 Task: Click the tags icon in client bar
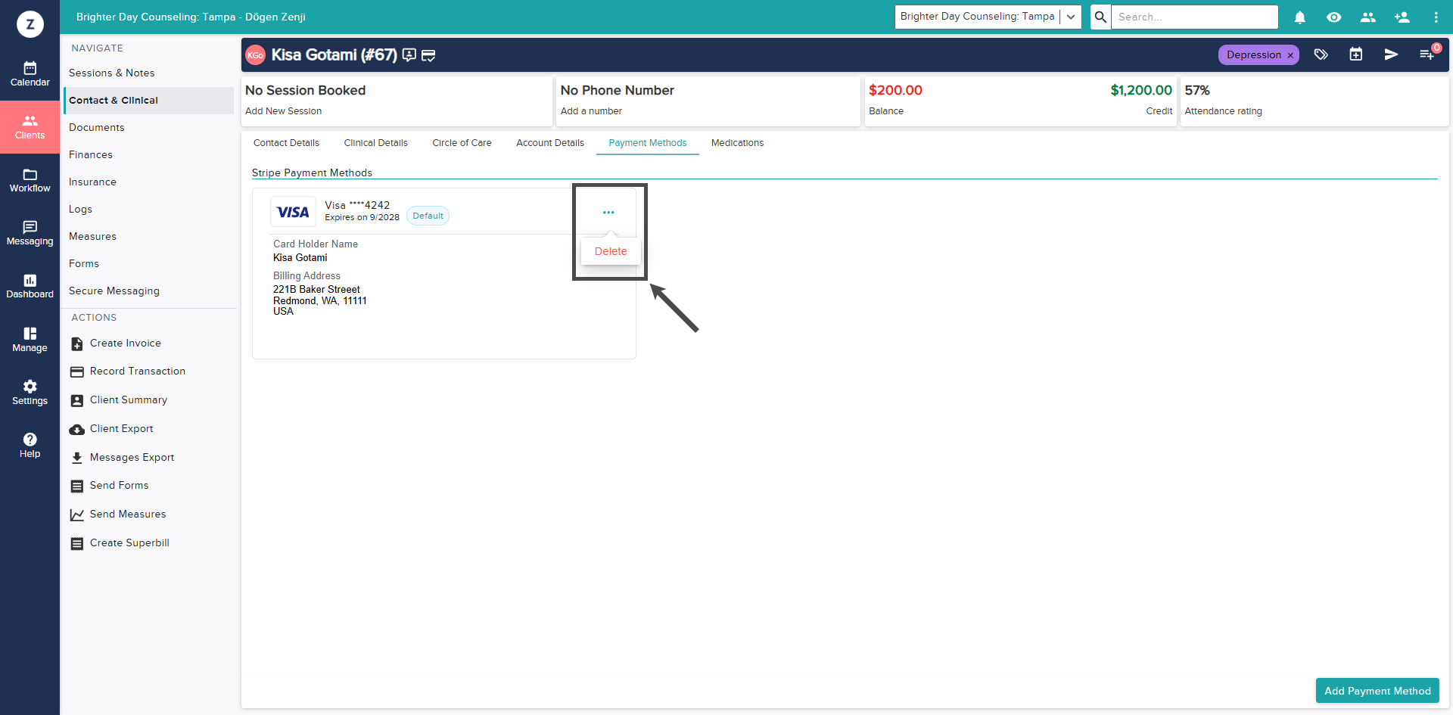1321,54
